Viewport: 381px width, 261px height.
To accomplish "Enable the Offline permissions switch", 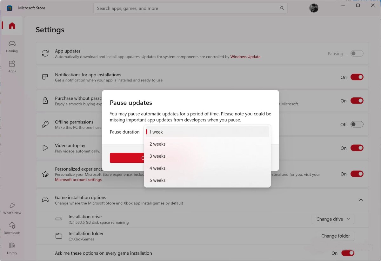I will [357, 124].
